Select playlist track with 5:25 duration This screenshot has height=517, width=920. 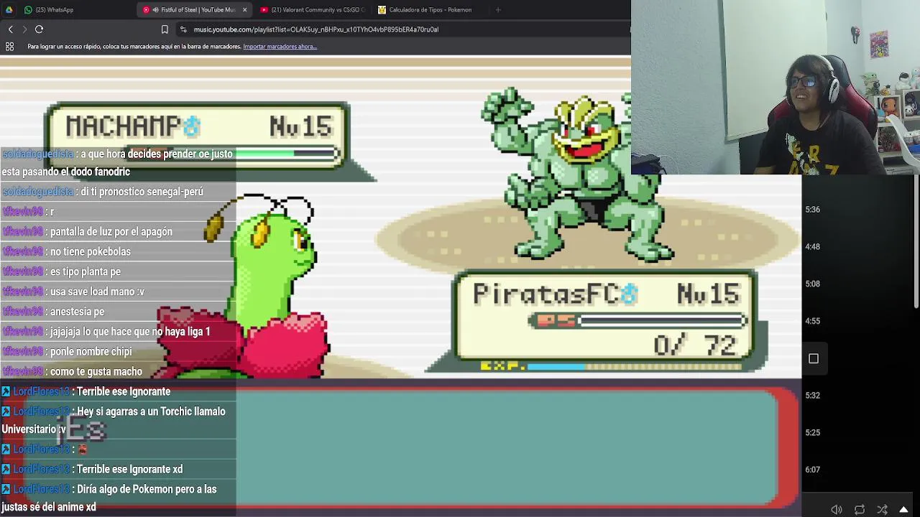click(x=812, y=432)
